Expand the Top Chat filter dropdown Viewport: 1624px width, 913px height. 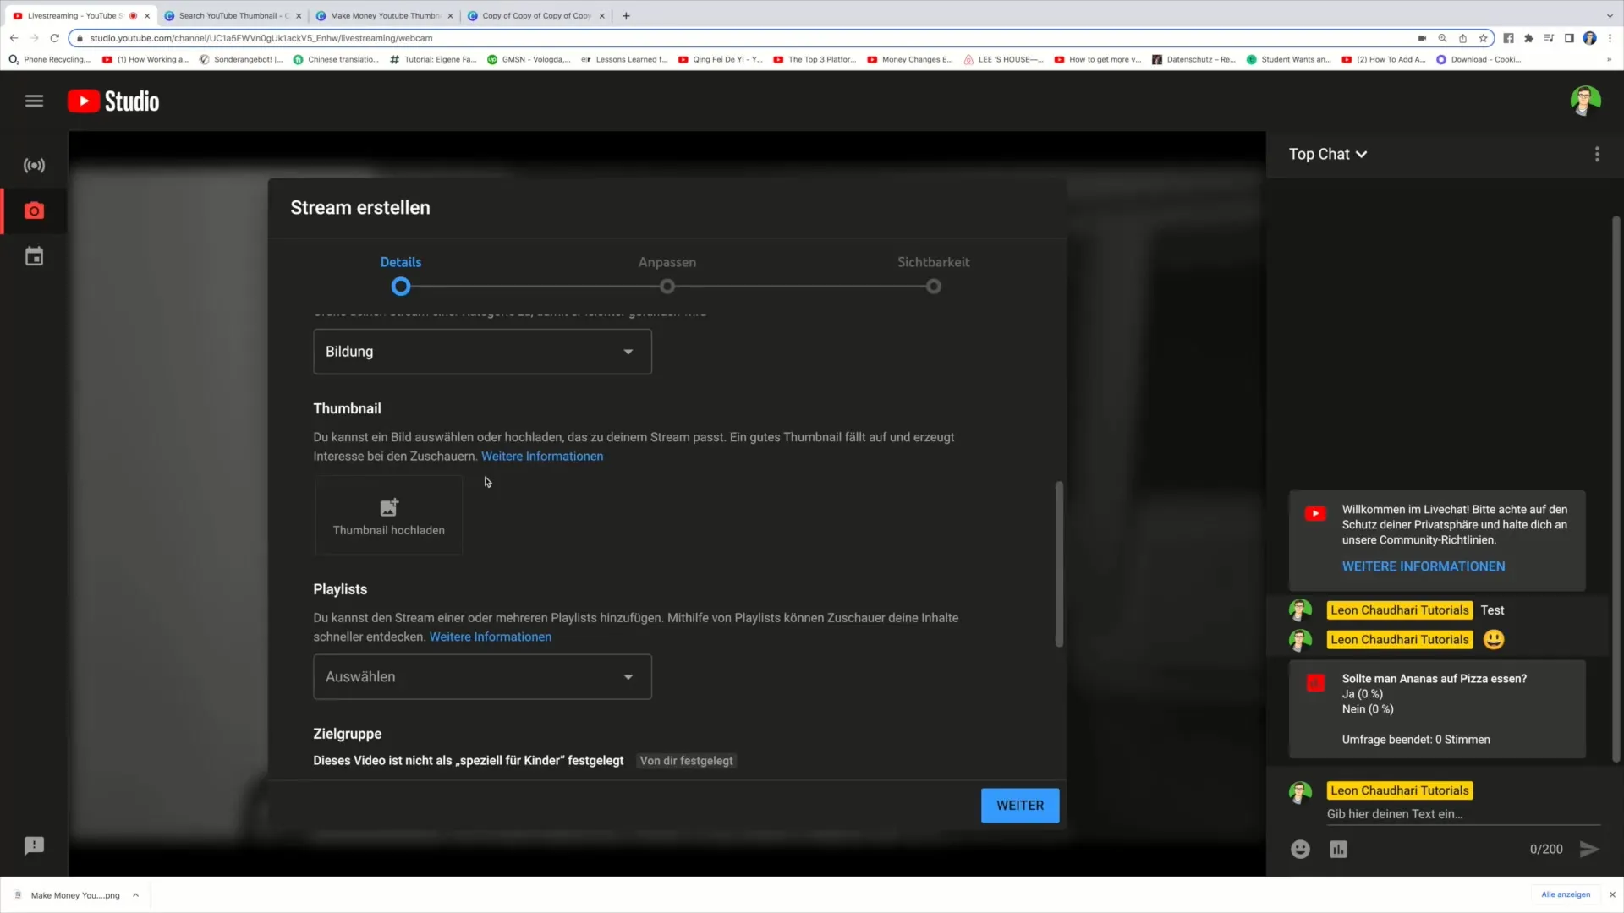(x=1329, y=154)
